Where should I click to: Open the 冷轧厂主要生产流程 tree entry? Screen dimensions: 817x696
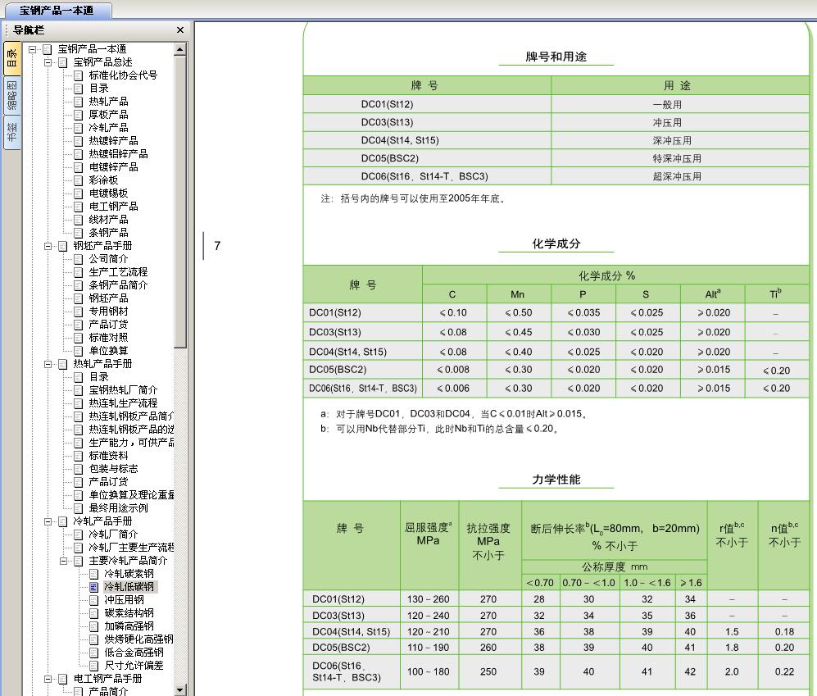tap(131, 548)
